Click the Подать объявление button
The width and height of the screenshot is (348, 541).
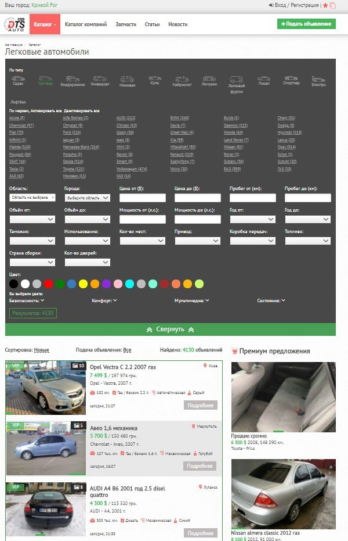coord(306,24)
